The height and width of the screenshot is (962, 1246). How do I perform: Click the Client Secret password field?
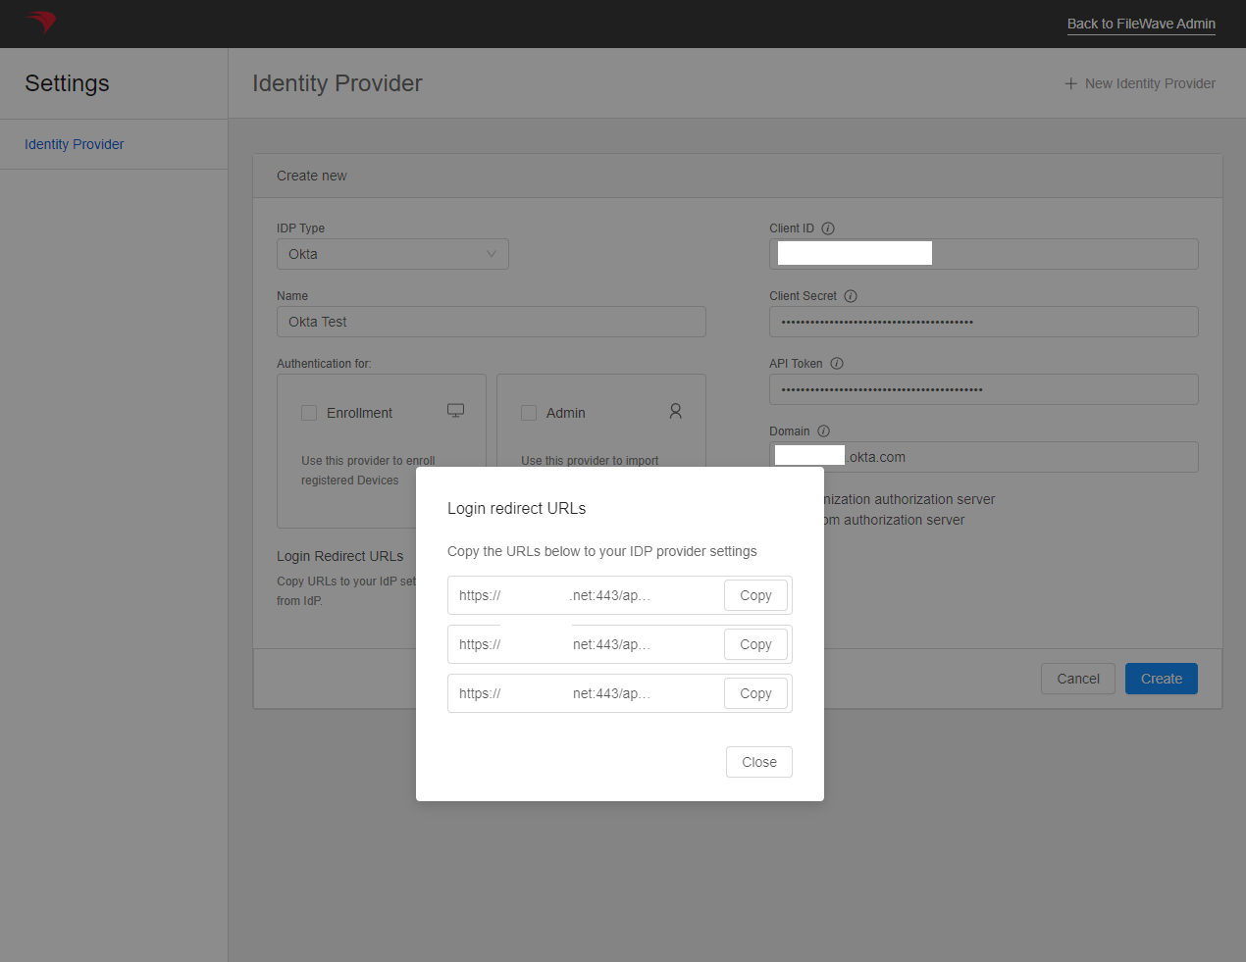pos(984,322)
